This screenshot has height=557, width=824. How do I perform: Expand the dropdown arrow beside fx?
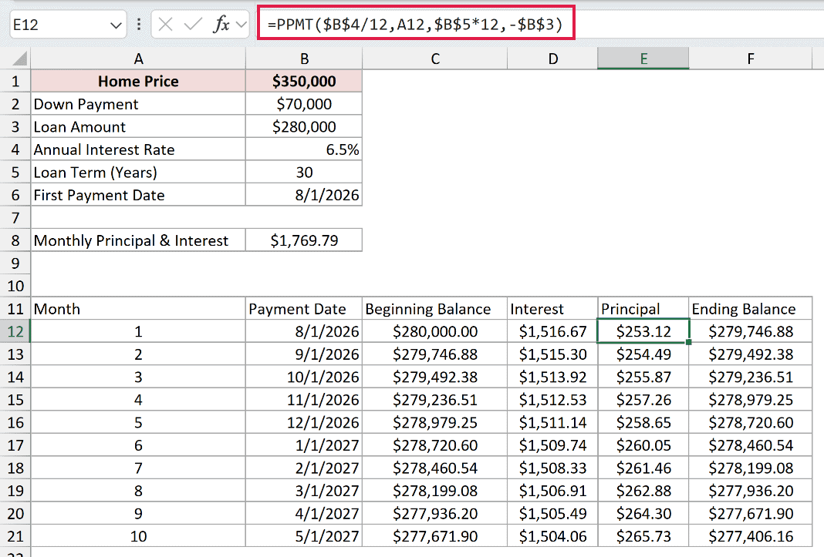[241, 24]
